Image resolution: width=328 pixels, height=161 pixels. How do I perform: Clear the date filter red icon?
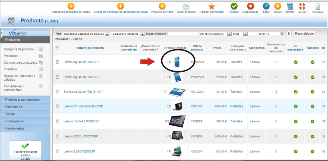point(282,34)
